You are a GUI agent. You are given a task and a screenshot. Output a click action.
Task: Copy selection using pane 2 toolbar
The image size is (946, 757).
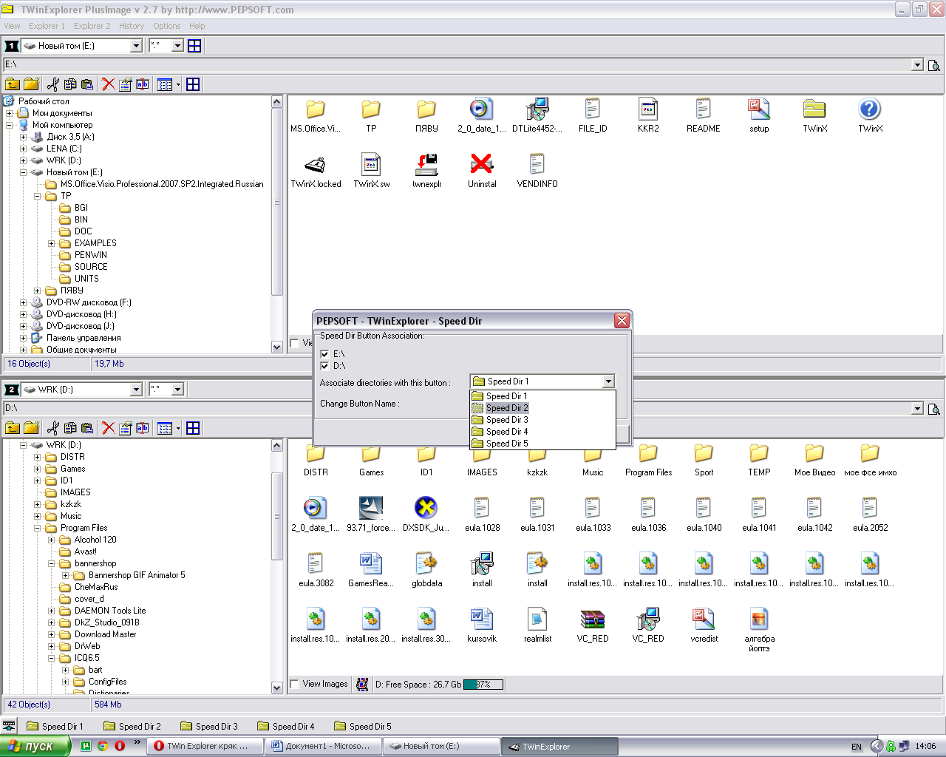tap(70, 428)
